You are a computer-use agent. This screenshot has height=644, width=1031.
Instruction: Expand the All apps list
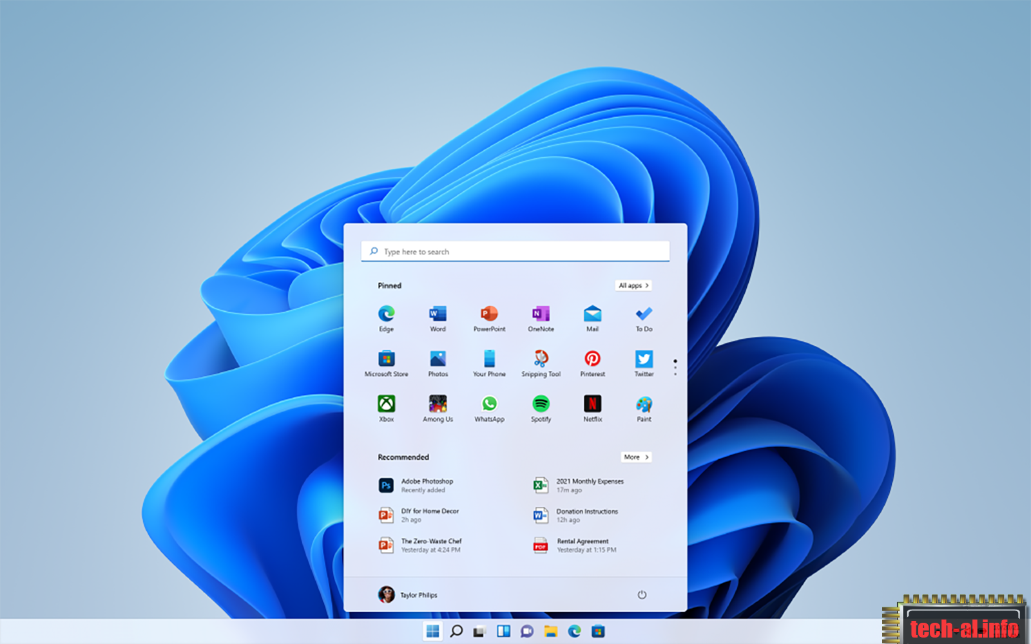[633, 285]
